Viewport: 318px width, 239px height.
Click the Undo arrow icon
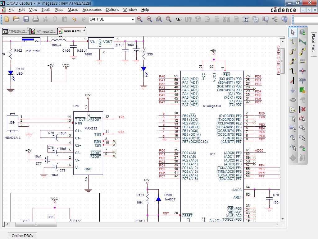coord(74,19)
